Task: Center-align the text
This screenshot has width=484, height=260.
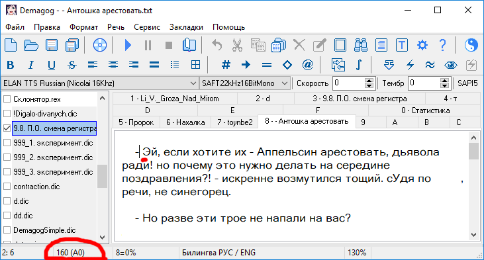Action: (x=113, y=65)
